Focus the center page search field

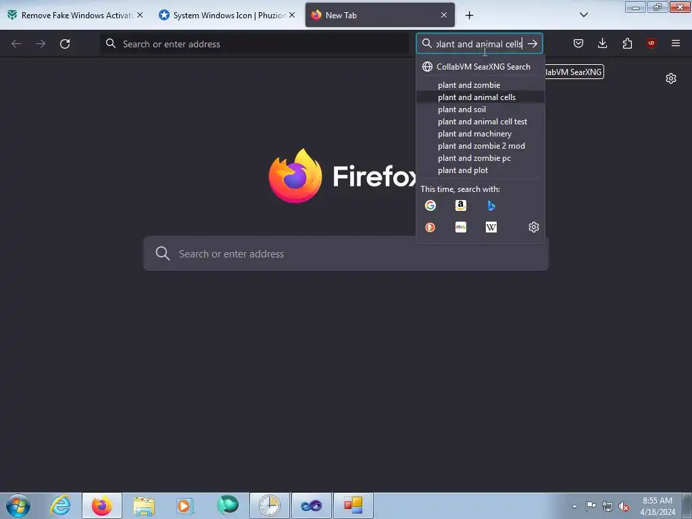[x=346, y=254]
